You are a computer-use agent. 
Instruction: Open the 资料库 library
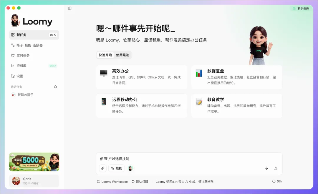[34, 66]
